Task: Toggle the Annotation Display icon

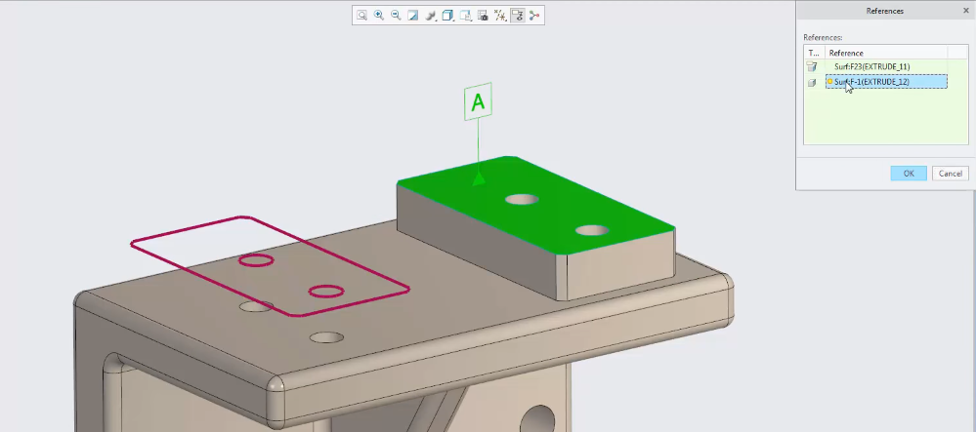Action: pos(518,16)
